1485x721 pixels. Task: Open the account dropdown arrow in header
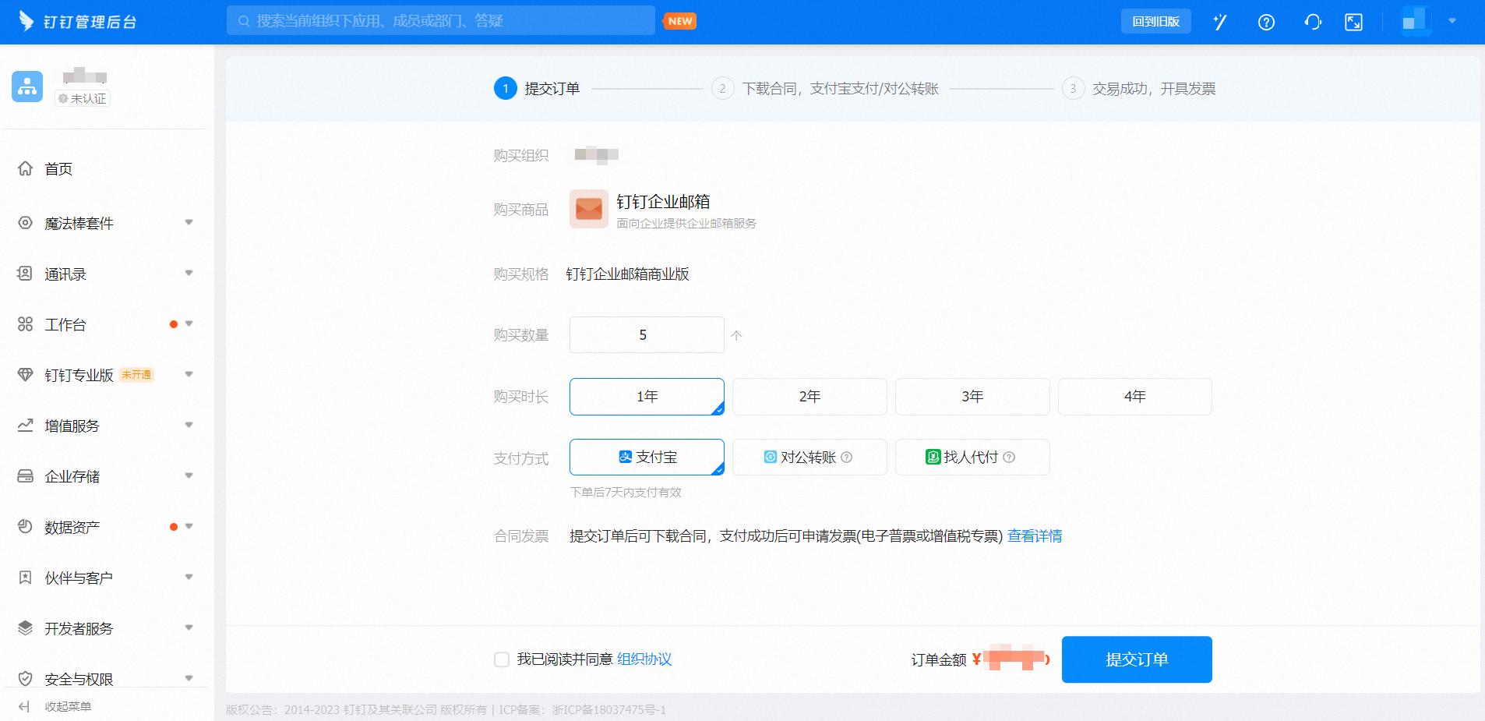click(1452, 21)
